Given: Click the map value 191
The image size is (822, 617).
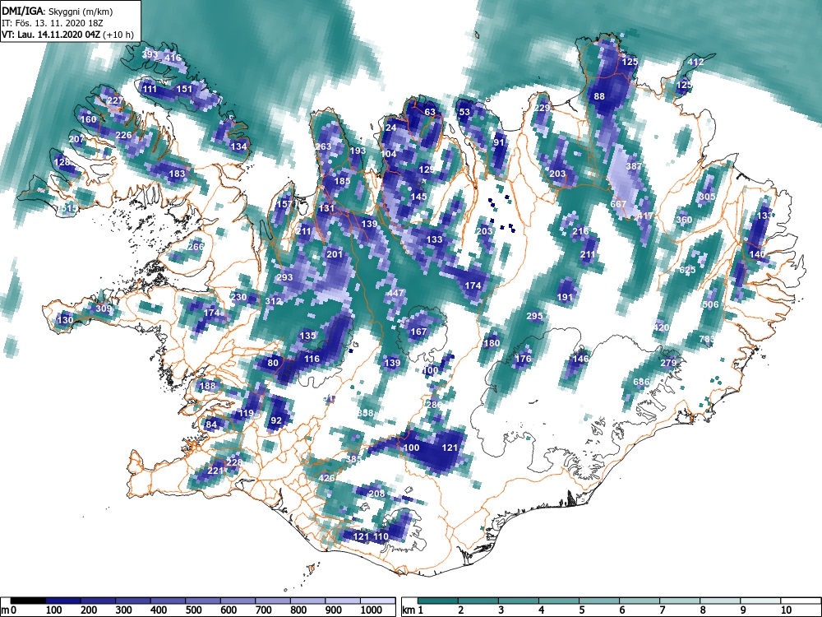Looking at the screenshot, I should pyautogui.click(x=566, y=297).
